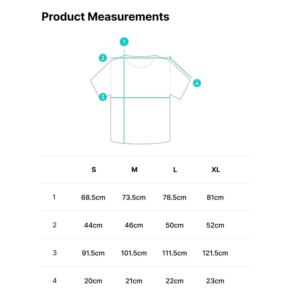Viewport: 296px width, 293px height.
Task: Select the XL size column header
Action: [216, 170]
